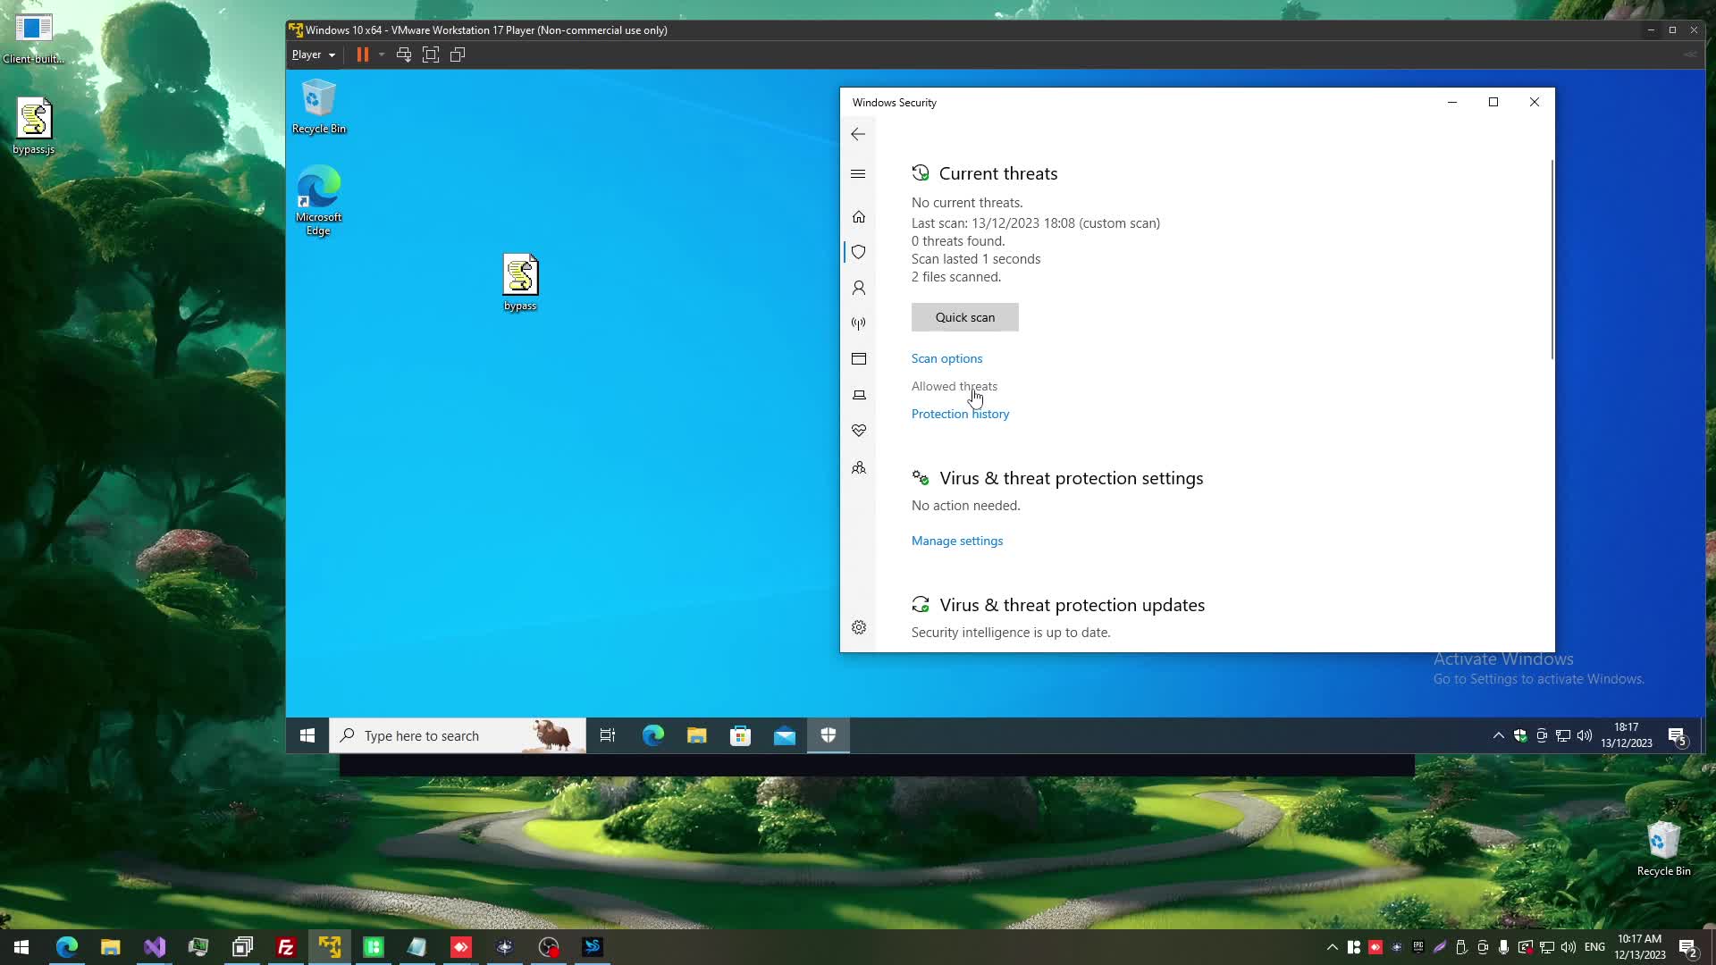Open the VMware Player dropdown menu
This screenshot has height=965, width=1716.
point(313,55)
